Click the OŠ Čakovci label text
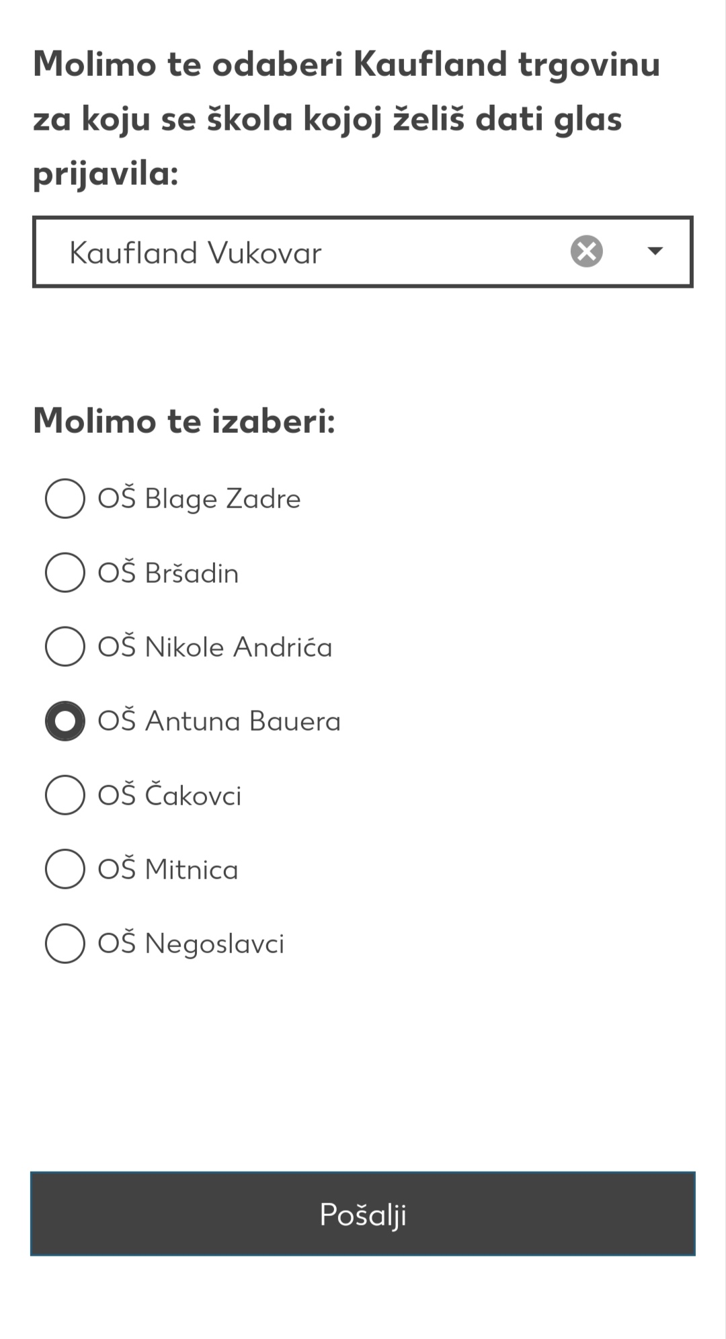726x1339 pixels. click(169, 795)
